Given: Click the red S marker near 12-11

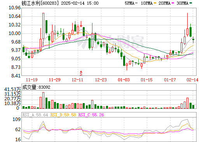Looking at the screenshot, I should (x=81, y=73).
